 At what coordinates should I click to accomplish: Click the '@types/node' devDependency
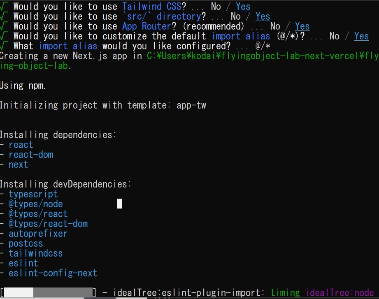(x=35, y=204)
